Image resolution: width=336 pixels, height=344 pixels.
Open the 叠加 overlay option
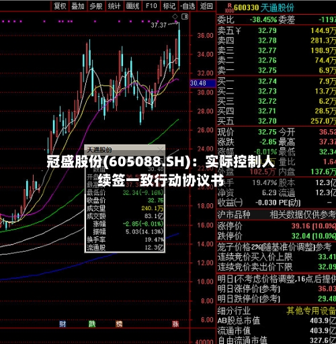pos(78,6)
